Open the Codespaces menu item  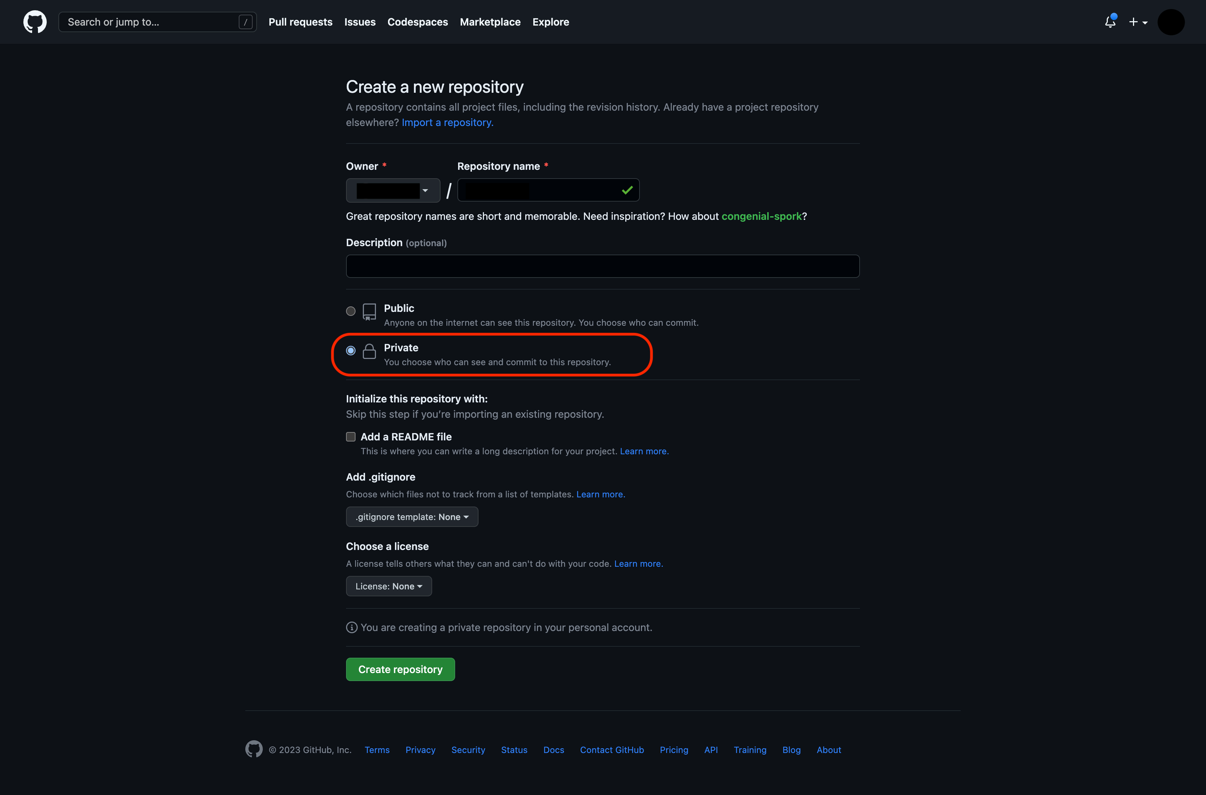(x=418, y=22)
